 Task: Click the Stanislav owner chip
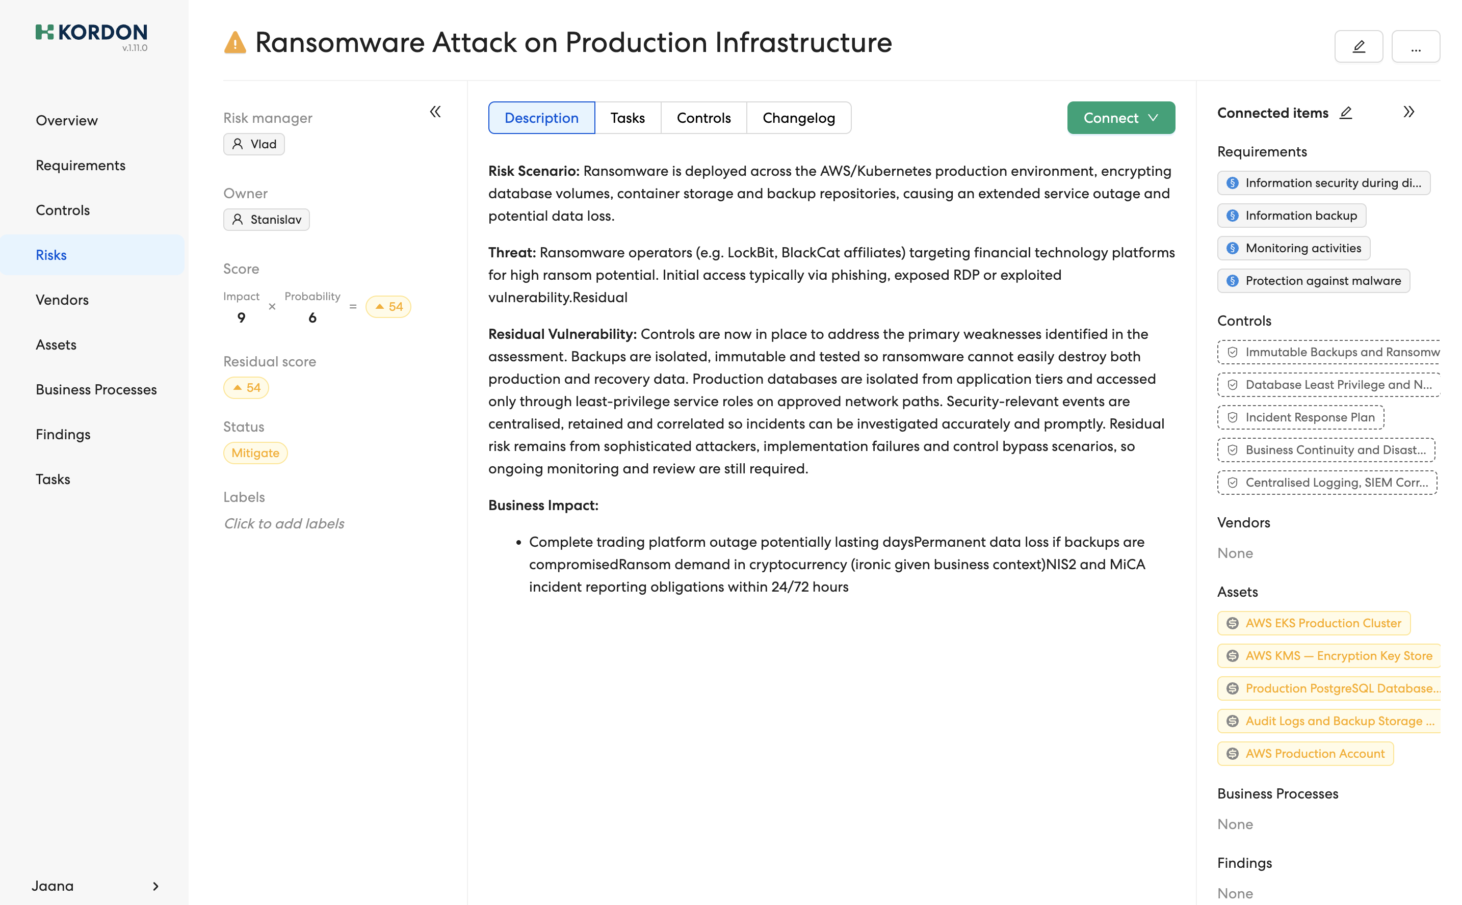click(267, 220)
